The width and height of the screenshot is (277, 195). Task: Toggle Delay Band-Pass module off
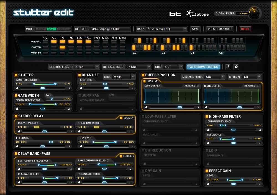coord(16,153)
